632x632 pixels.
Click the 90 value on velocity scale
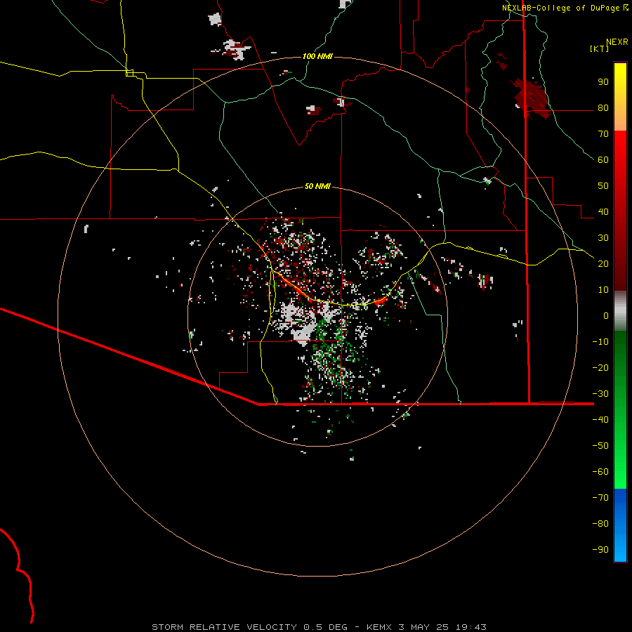tap(603, 82)
